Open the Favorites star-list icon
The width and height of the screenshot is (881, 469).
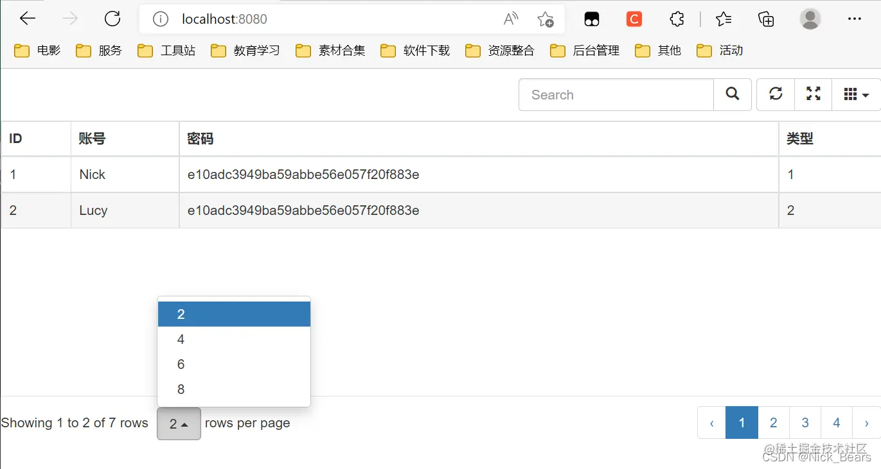pyautogui.click(x=724, y=19)
